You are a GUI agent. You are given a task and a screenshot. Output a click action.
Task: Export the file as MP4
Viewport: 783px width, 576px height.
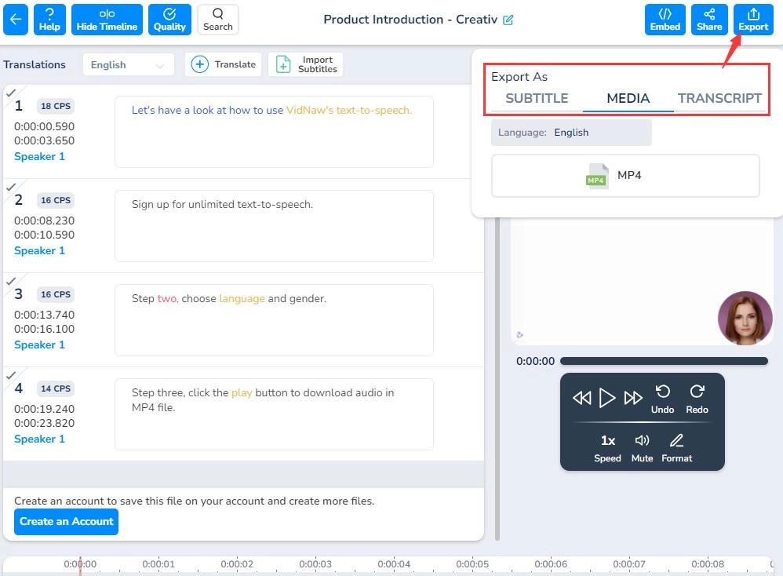pos(625,176)
